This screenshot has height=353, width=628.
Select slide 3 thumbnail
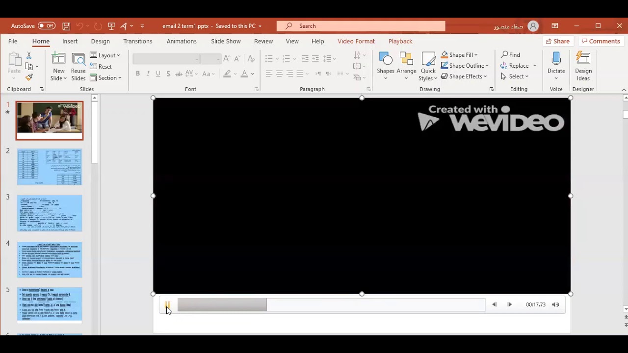coord(50,213)
